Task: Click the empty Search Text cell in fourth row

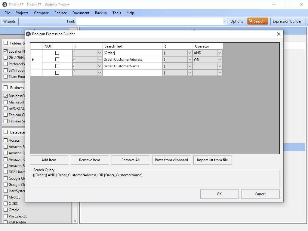Action: [x=132, y=73]
